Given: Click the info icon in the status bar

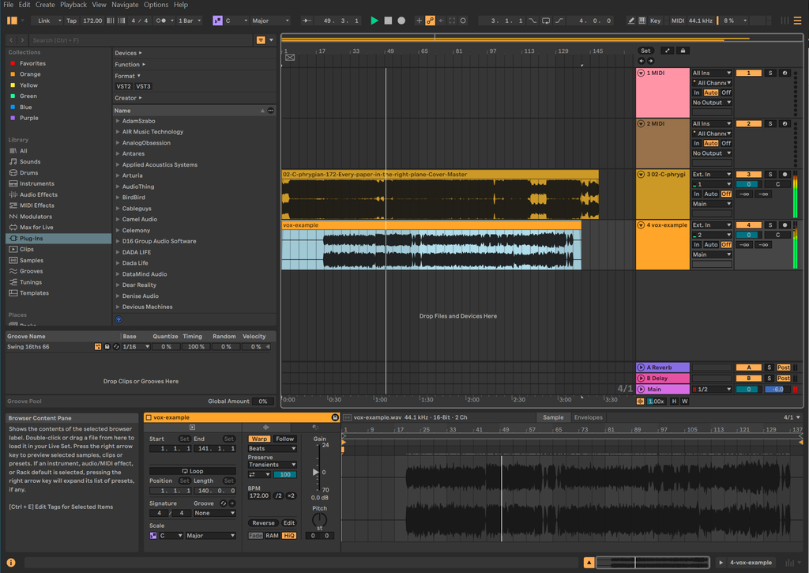Looking at the screenshot, I should click(11, 563).
